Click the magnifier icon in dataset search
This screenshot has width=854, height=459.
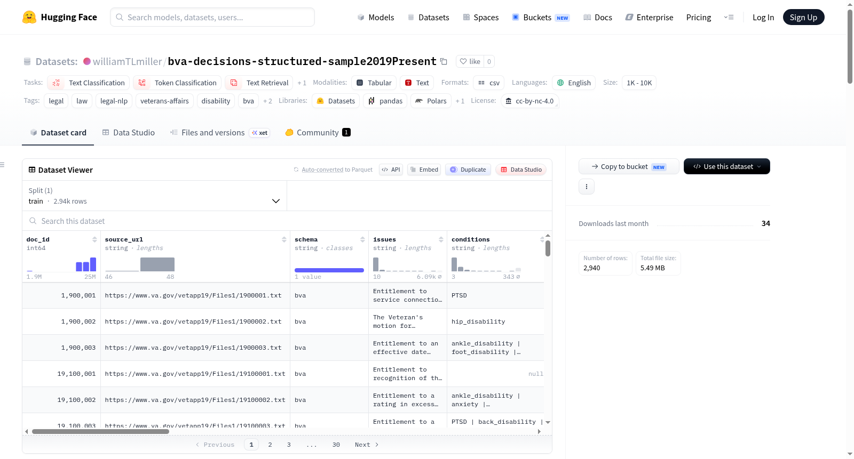pyautogui.click(x=33, y=221)
